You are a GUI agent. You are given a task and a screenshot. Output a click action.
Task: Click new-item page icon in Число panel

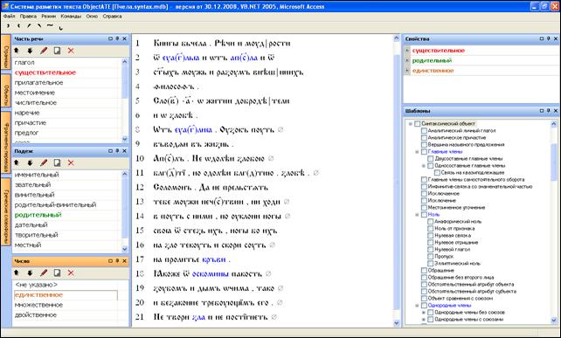point(58,273)
